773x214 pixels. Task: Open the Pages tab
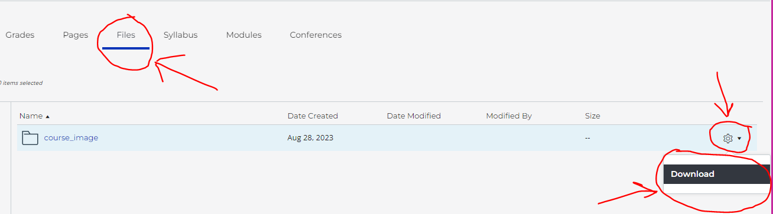pyautogui.click(x=76, y=35)
